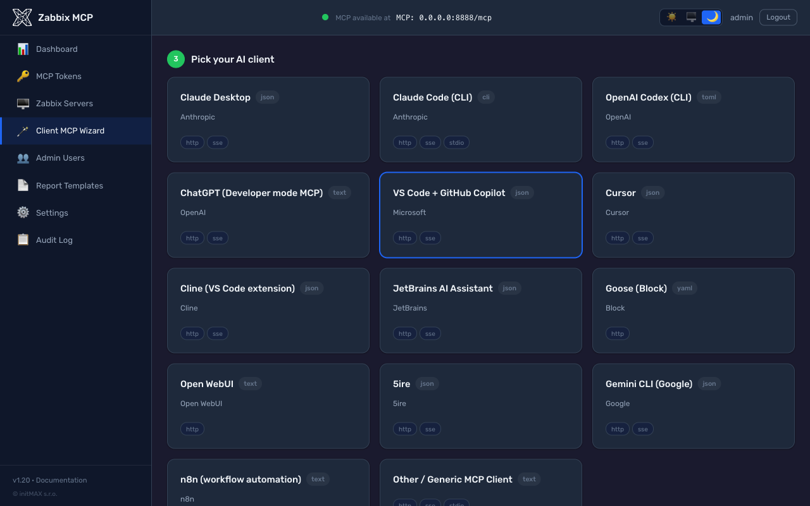The height and width of the screenshot is (506, 810).
Task: Choose n8n (workflow automation) card
Action: coord(268,483)
